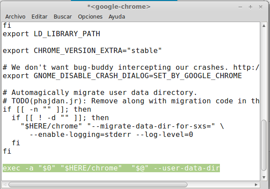Minimize the google-chrome editor window

[240, 7]
